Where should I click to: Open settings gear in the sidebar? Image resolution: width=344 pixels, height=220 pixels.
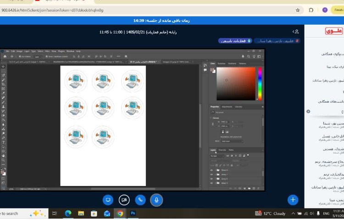308,111
